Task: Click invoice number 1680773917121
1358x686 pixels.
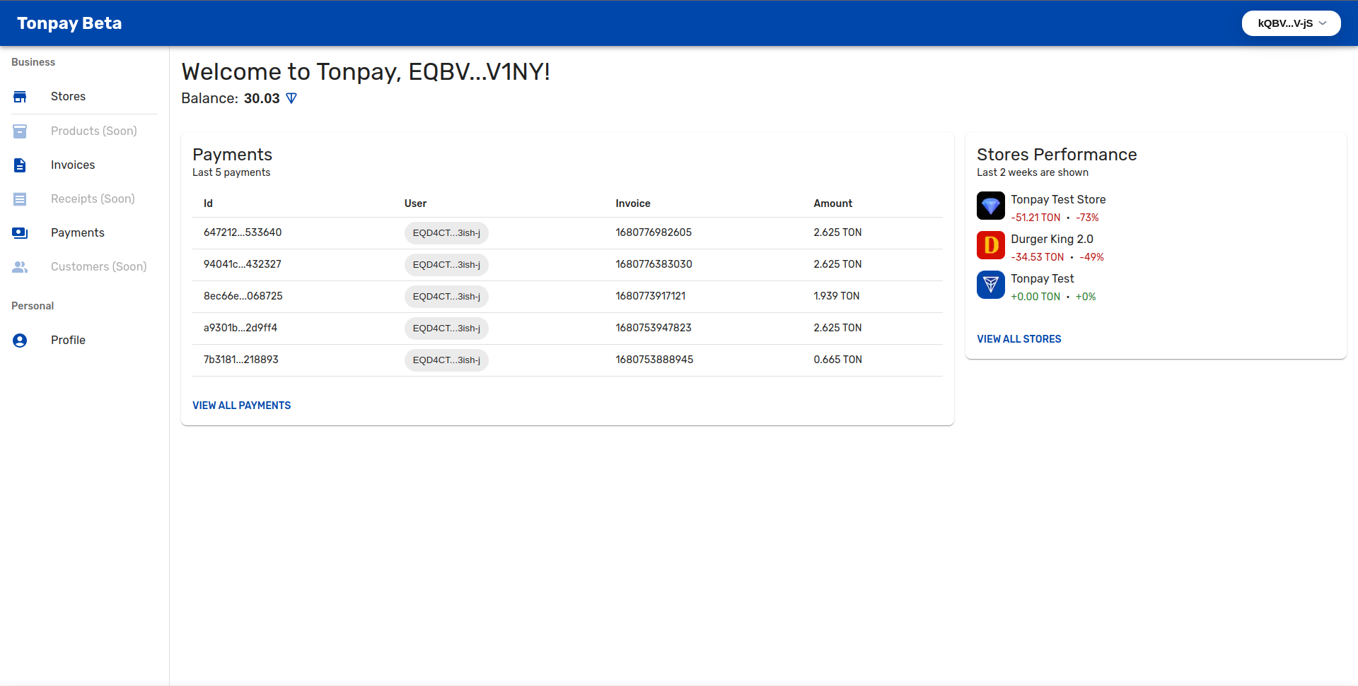Action: click(651, 296)
